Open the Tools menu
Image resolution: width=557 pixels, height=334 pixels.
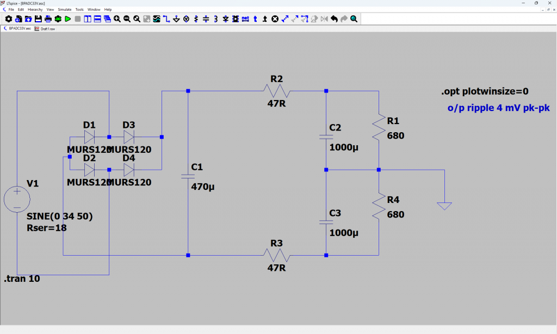[x=79, y=9]
